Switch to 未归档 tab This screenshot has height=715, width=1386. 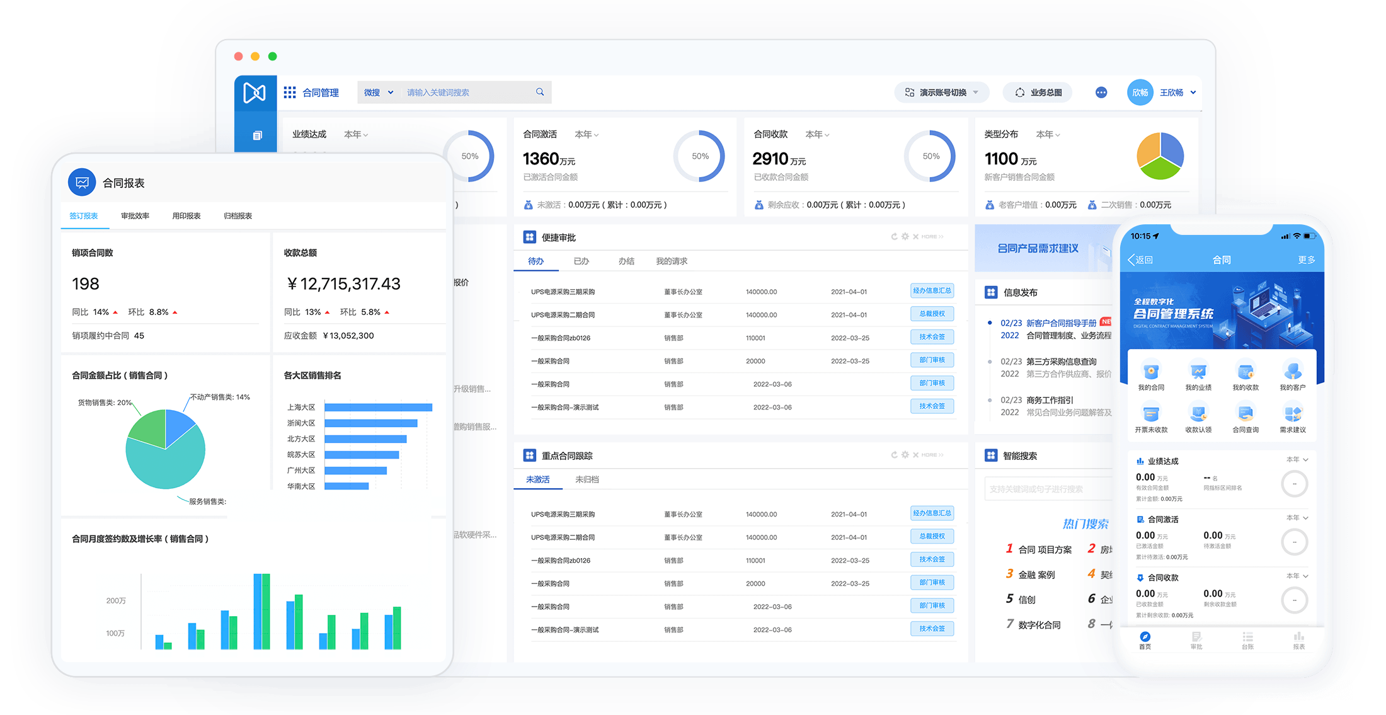tap(587, 479)
